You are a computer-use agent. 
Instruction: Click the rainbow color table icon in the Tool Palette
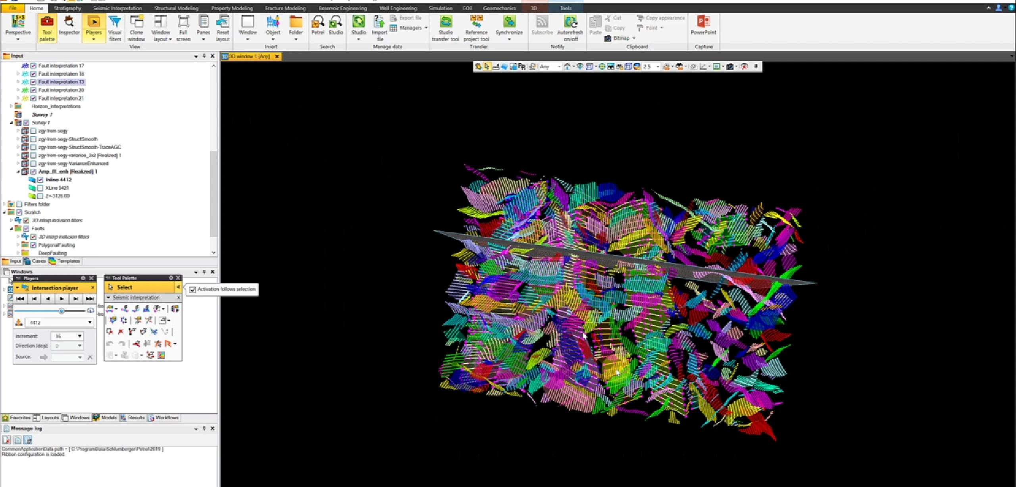click(161, 355)
